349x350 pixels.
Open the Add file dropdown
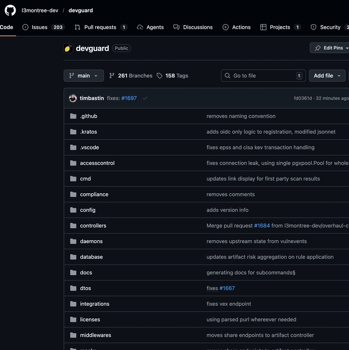[x=327, y=75]
